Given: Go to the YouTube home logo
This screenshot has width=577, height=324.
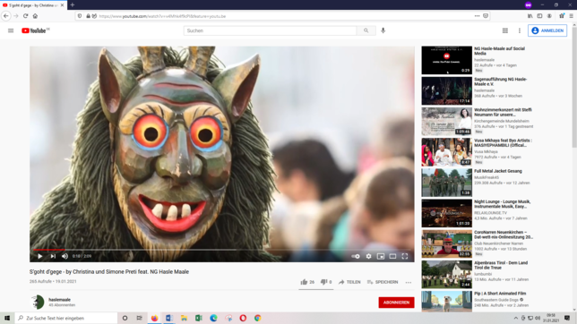Looking at the screenshot, I should (35, 30).
